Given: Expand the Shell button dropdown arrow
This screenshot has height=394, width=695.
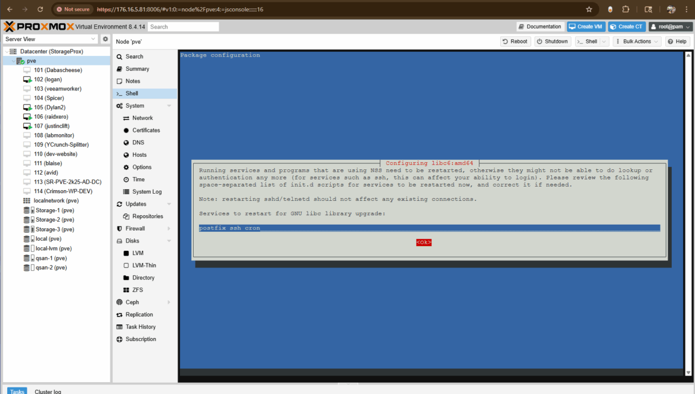Looking at the screenshot, I should point(604,42).
